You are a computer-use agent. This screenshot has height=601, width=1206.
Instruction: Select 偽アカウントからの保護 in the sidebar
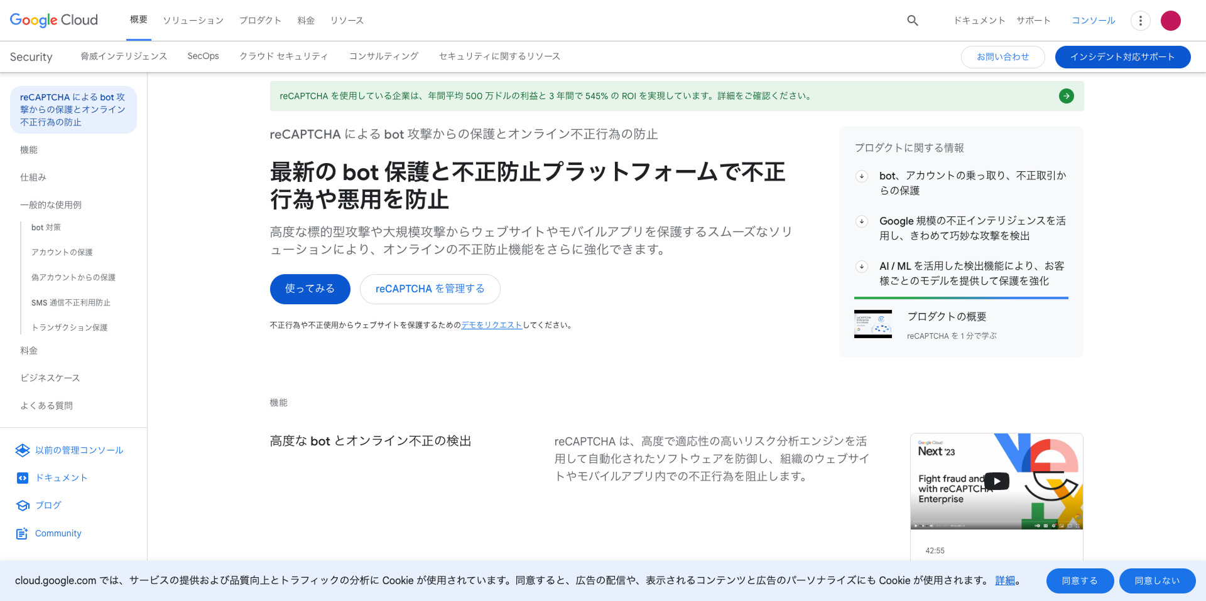pyautogui.click(x=73, y=277)
